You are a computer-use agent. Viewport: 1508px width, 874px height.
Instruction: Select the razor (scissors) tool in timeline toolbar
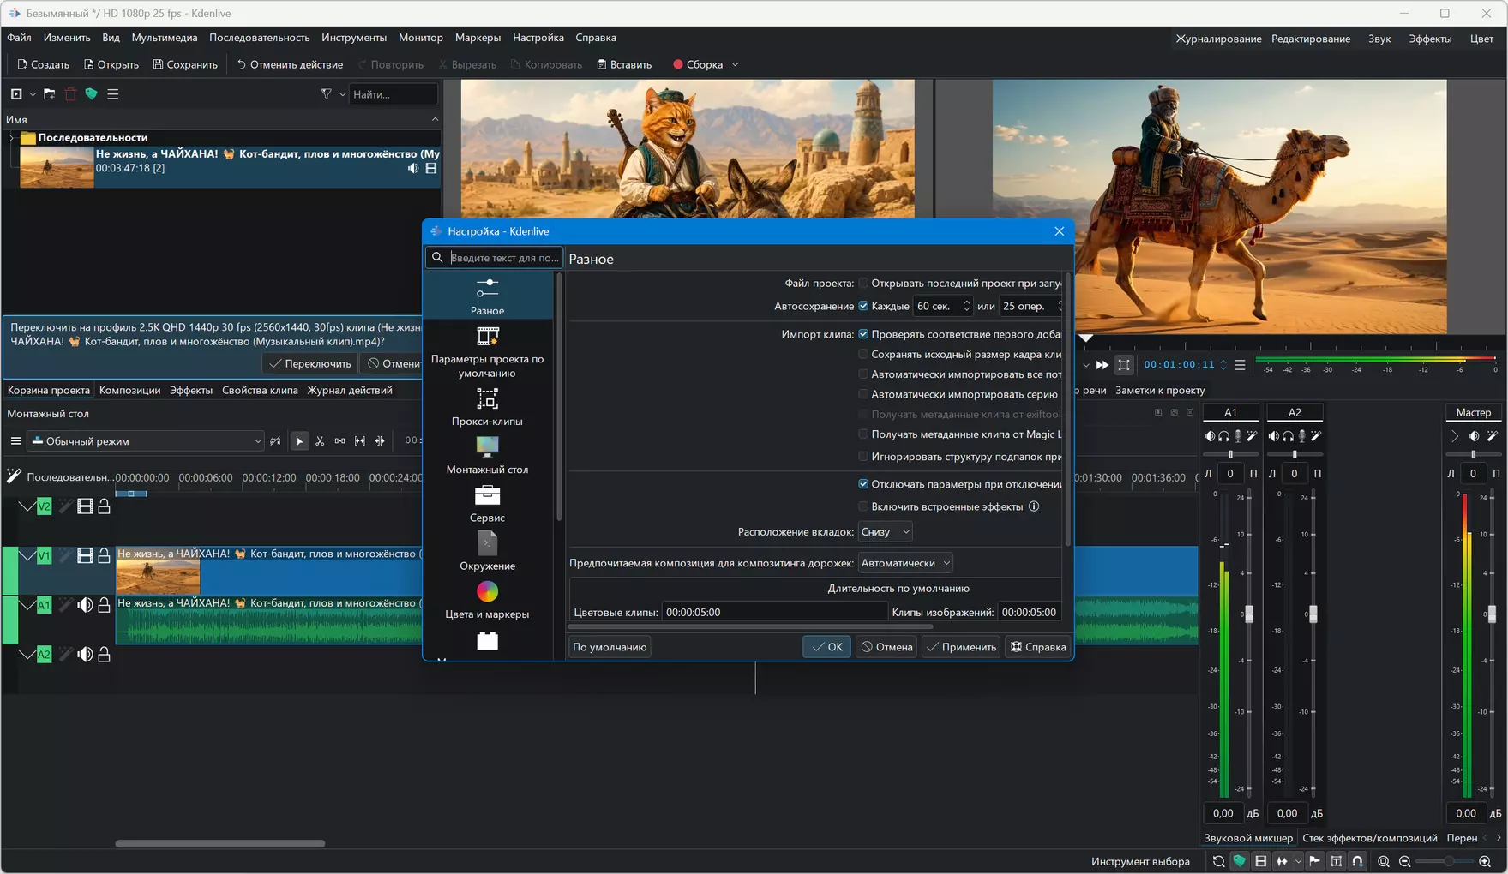[320, 441]
